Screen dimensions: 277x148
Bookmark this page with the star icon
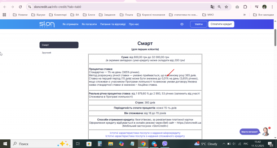coord(226,7)
